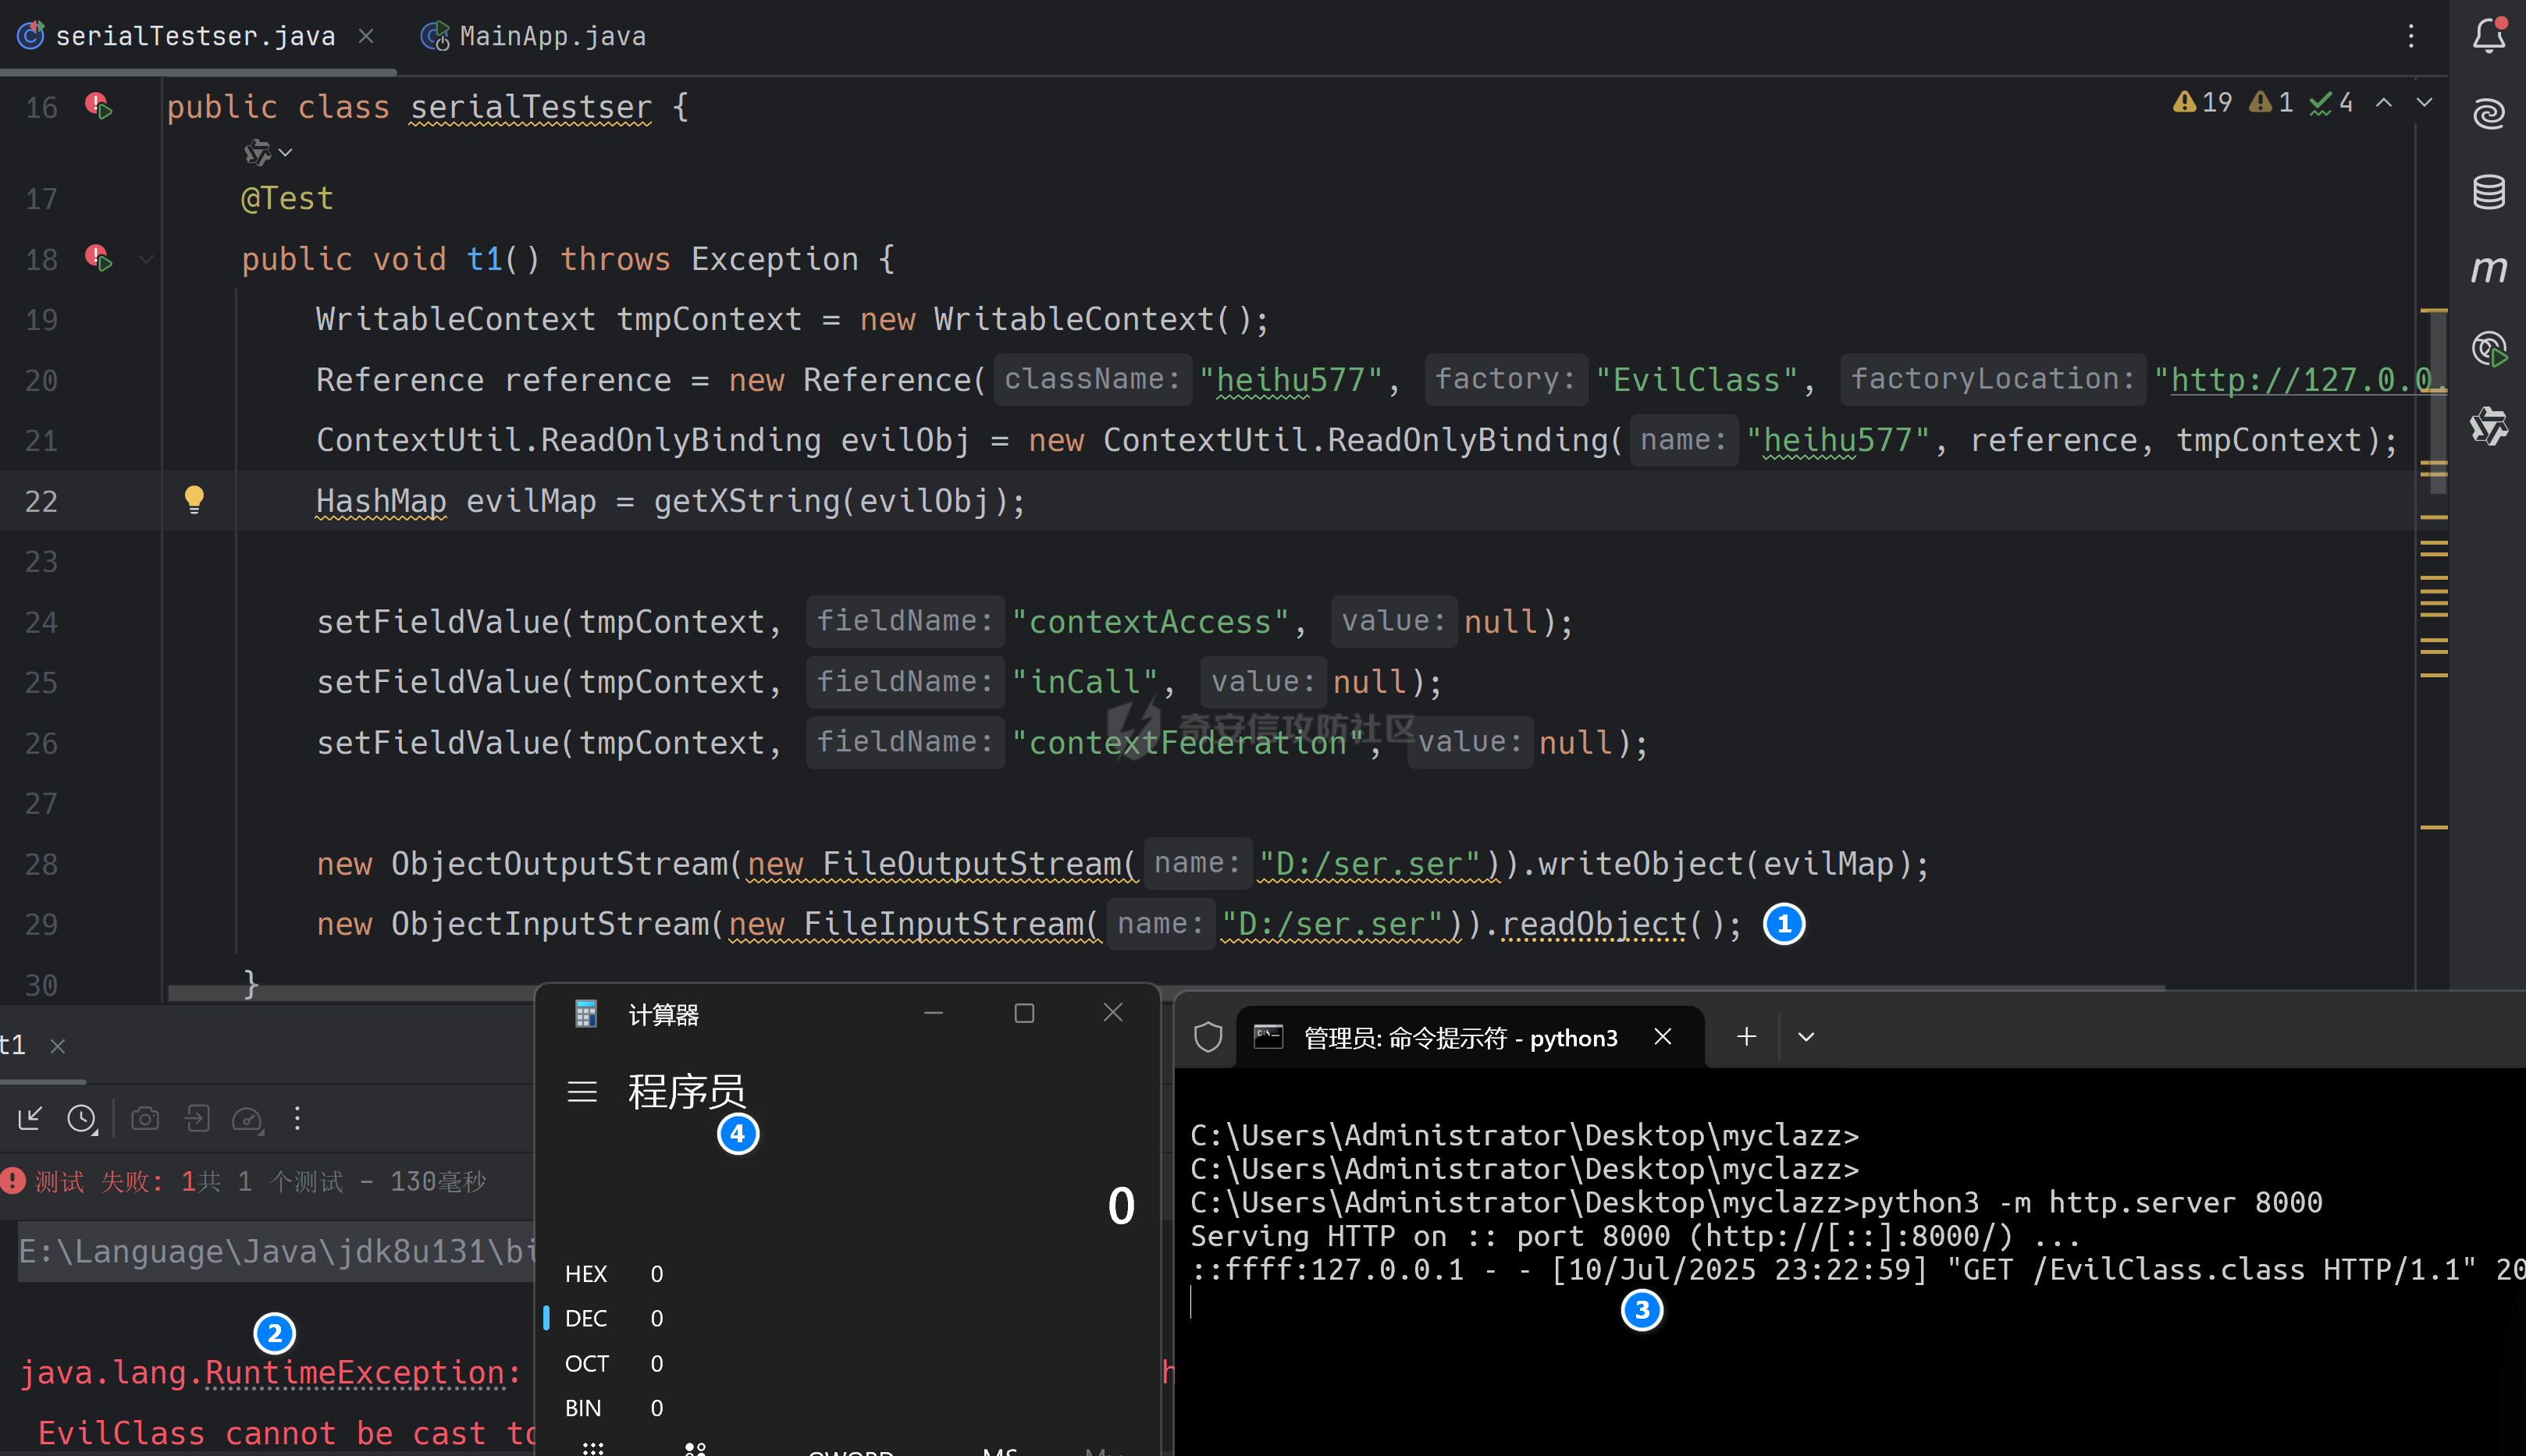Close the t1 run tab

[x=58, y=1046]
